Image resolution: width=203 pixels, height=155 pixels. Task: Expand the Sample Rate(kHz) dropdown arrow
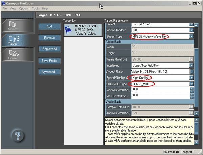click(191, 107)
